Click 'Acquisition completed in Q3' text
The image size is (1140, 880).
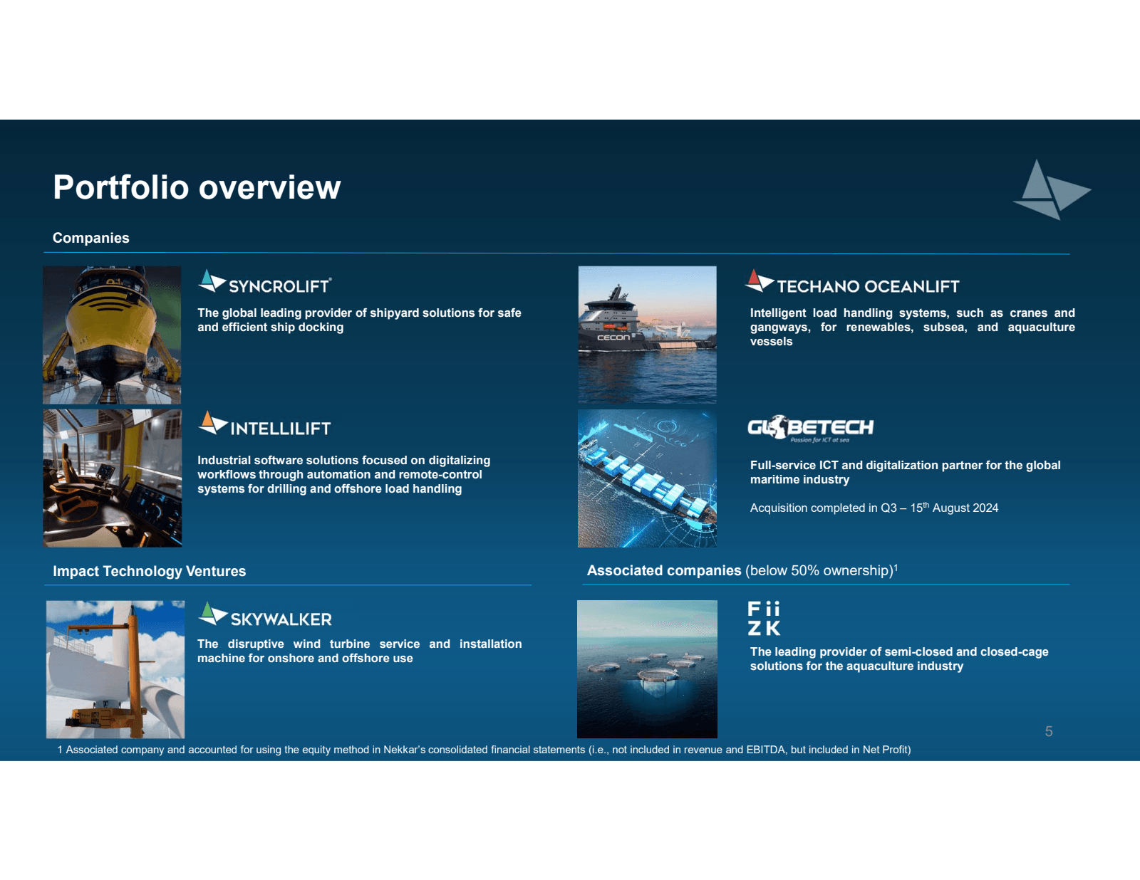click(874, 508)
